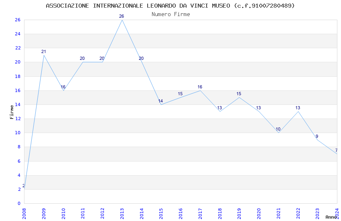Click the data label 10 above 2021
The width and height of the screenshot is (341, 221).
(x=278, y=129)
